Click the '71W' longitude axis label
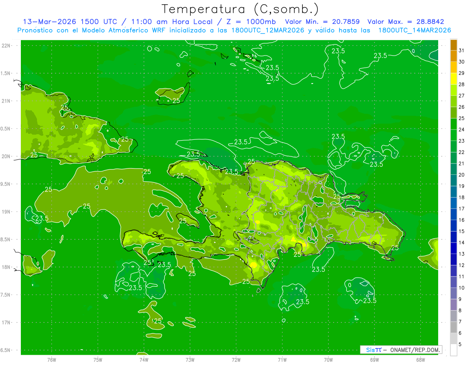 point(282,359)
